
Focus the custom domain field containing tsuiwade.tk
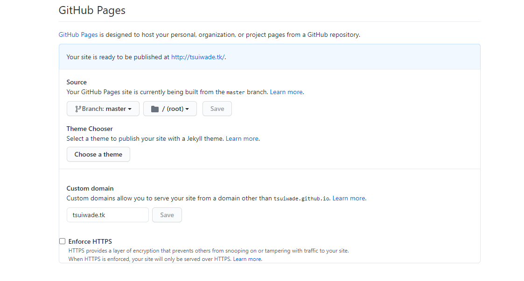click(x=108, y=215)
